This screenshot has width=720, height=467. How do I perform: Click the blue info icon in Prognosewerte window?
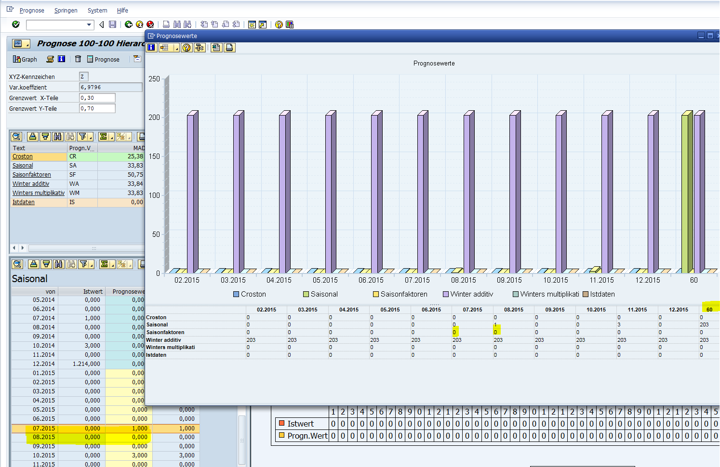click(x=152, y=48)
